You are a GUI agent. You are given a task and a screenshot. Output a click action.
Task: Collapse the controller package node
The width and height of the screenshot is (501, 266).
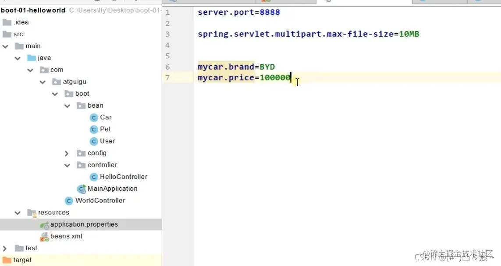[x=67, y=165]
